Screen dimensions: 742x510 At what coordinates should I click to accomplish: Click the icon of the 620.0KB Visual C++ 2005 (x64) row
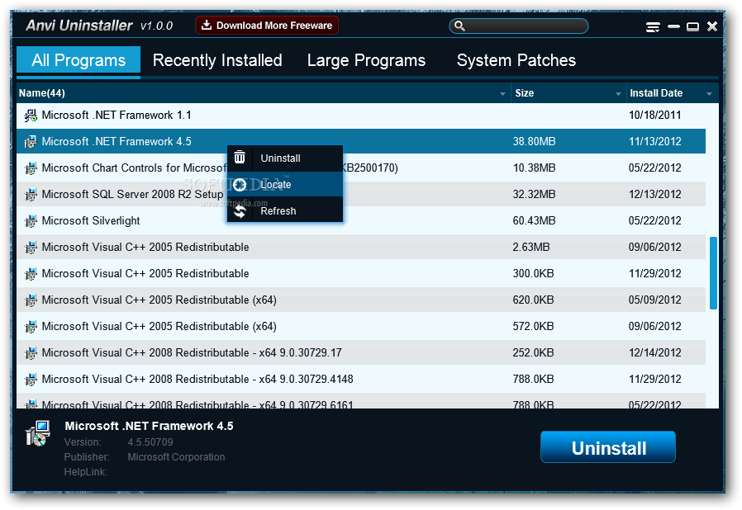pyautogui.click(x=31, y=300)
